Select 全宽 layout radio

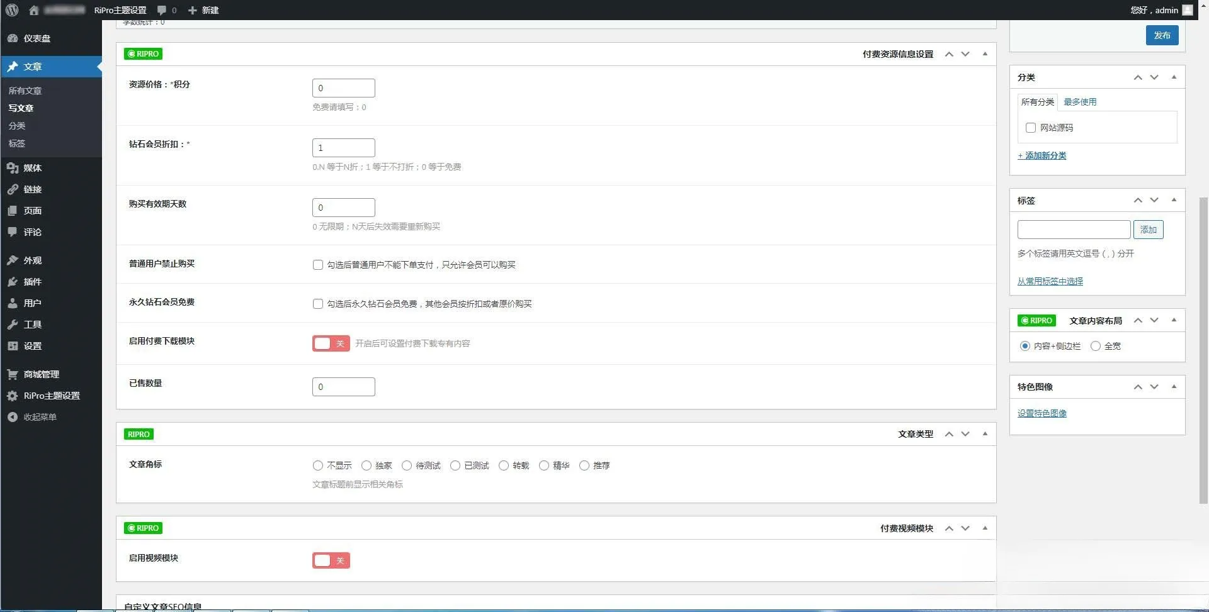click(1096, 346)
